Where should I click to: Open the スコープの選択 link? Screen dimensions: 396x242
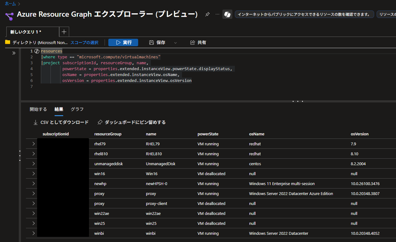84,43
